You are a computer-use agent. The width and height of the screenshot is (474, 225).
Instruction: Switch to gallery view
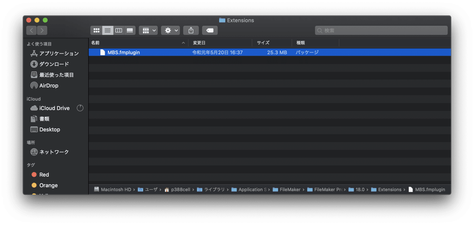(x=130, y=30)
